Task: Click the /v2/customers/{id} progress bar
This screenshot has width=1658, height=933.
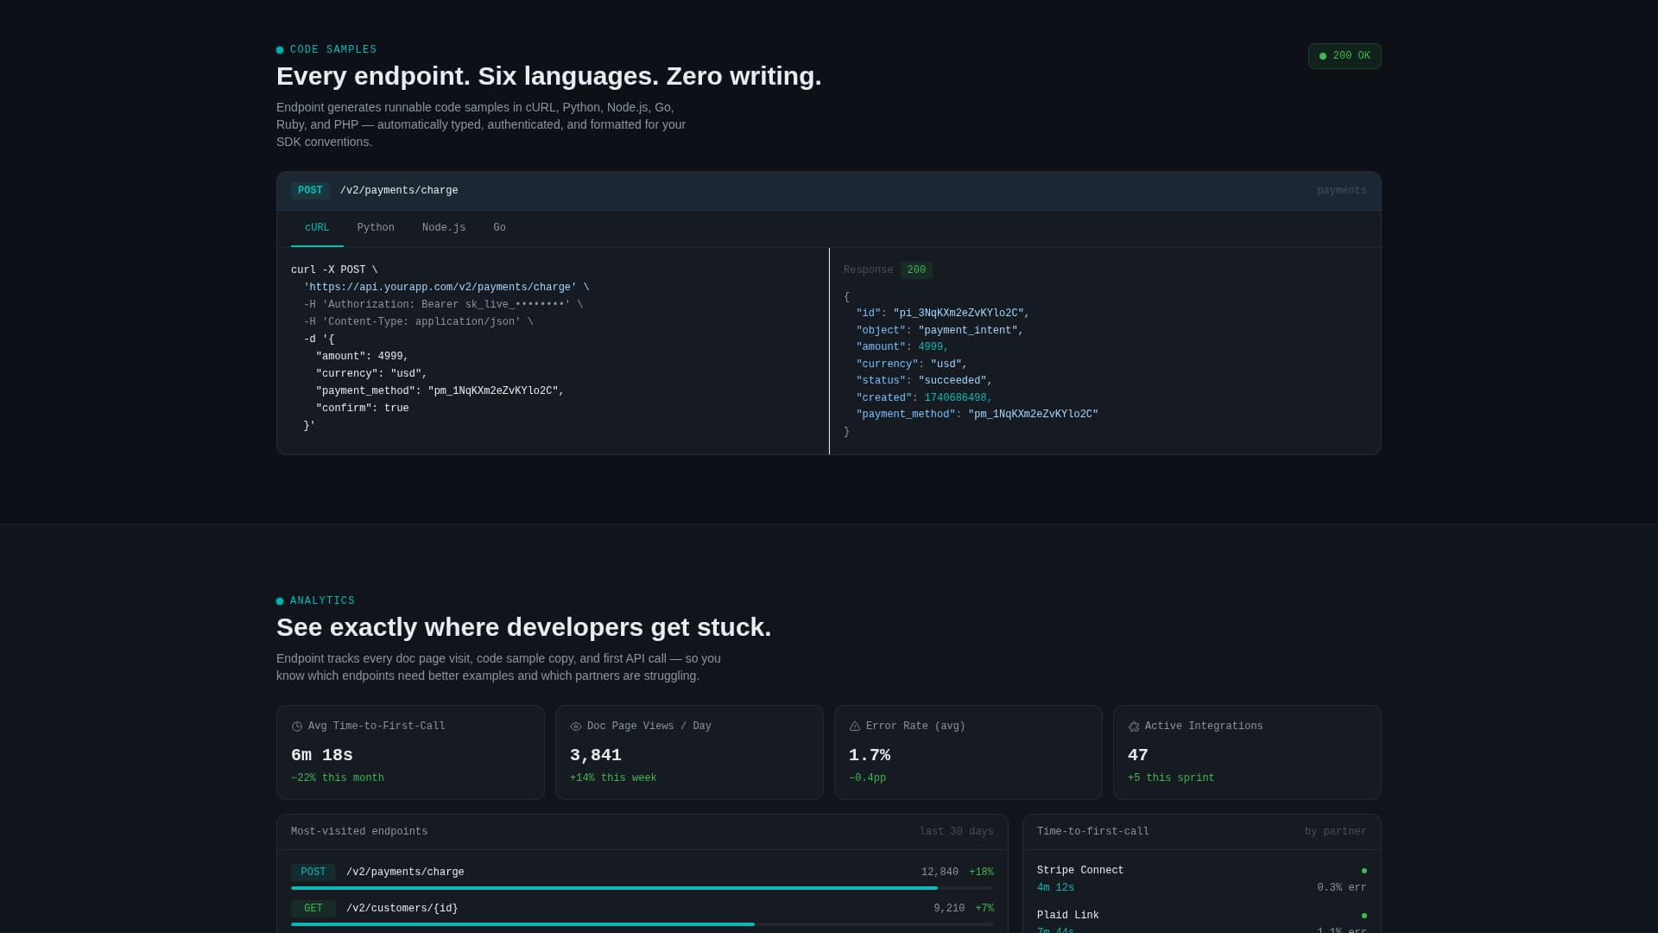Action: 642,924
